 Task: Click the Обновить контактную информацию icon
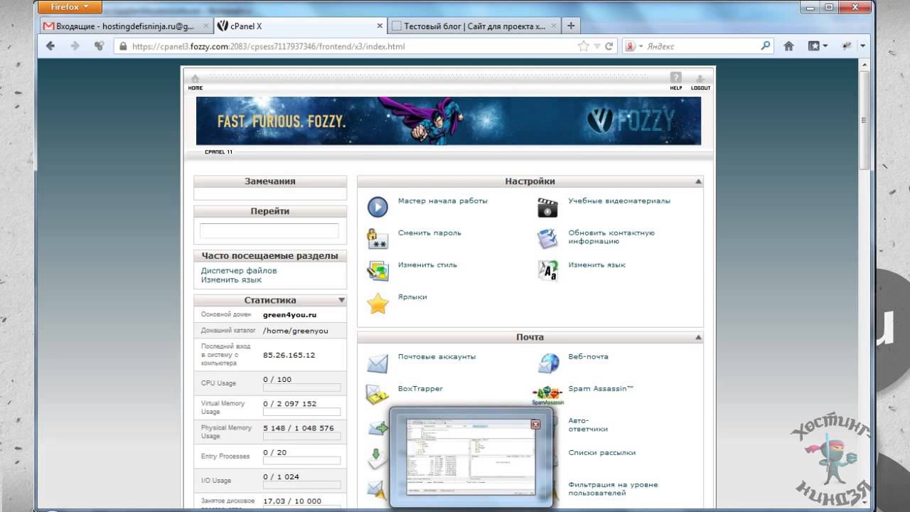click(547, 239)
